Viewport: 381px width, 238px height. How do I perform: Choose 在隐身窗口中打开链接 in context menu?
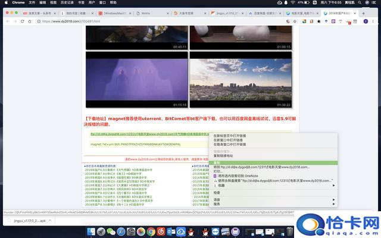229,144
